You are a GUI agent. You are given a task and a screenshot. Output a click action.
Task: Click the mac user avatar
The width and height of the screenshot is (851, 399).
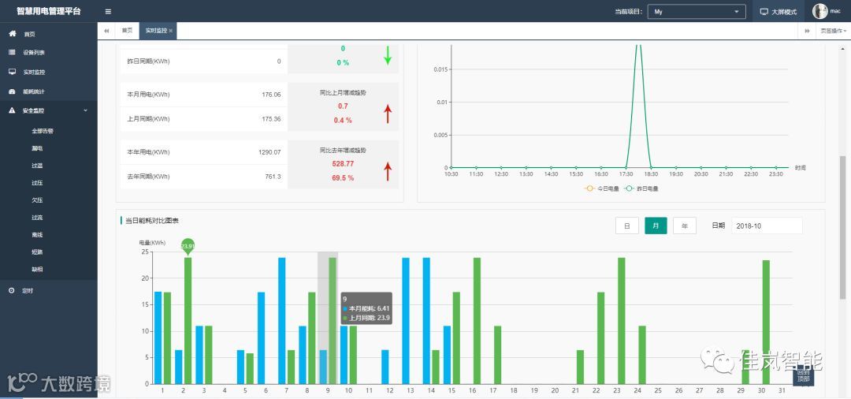[x=819, y=11]
